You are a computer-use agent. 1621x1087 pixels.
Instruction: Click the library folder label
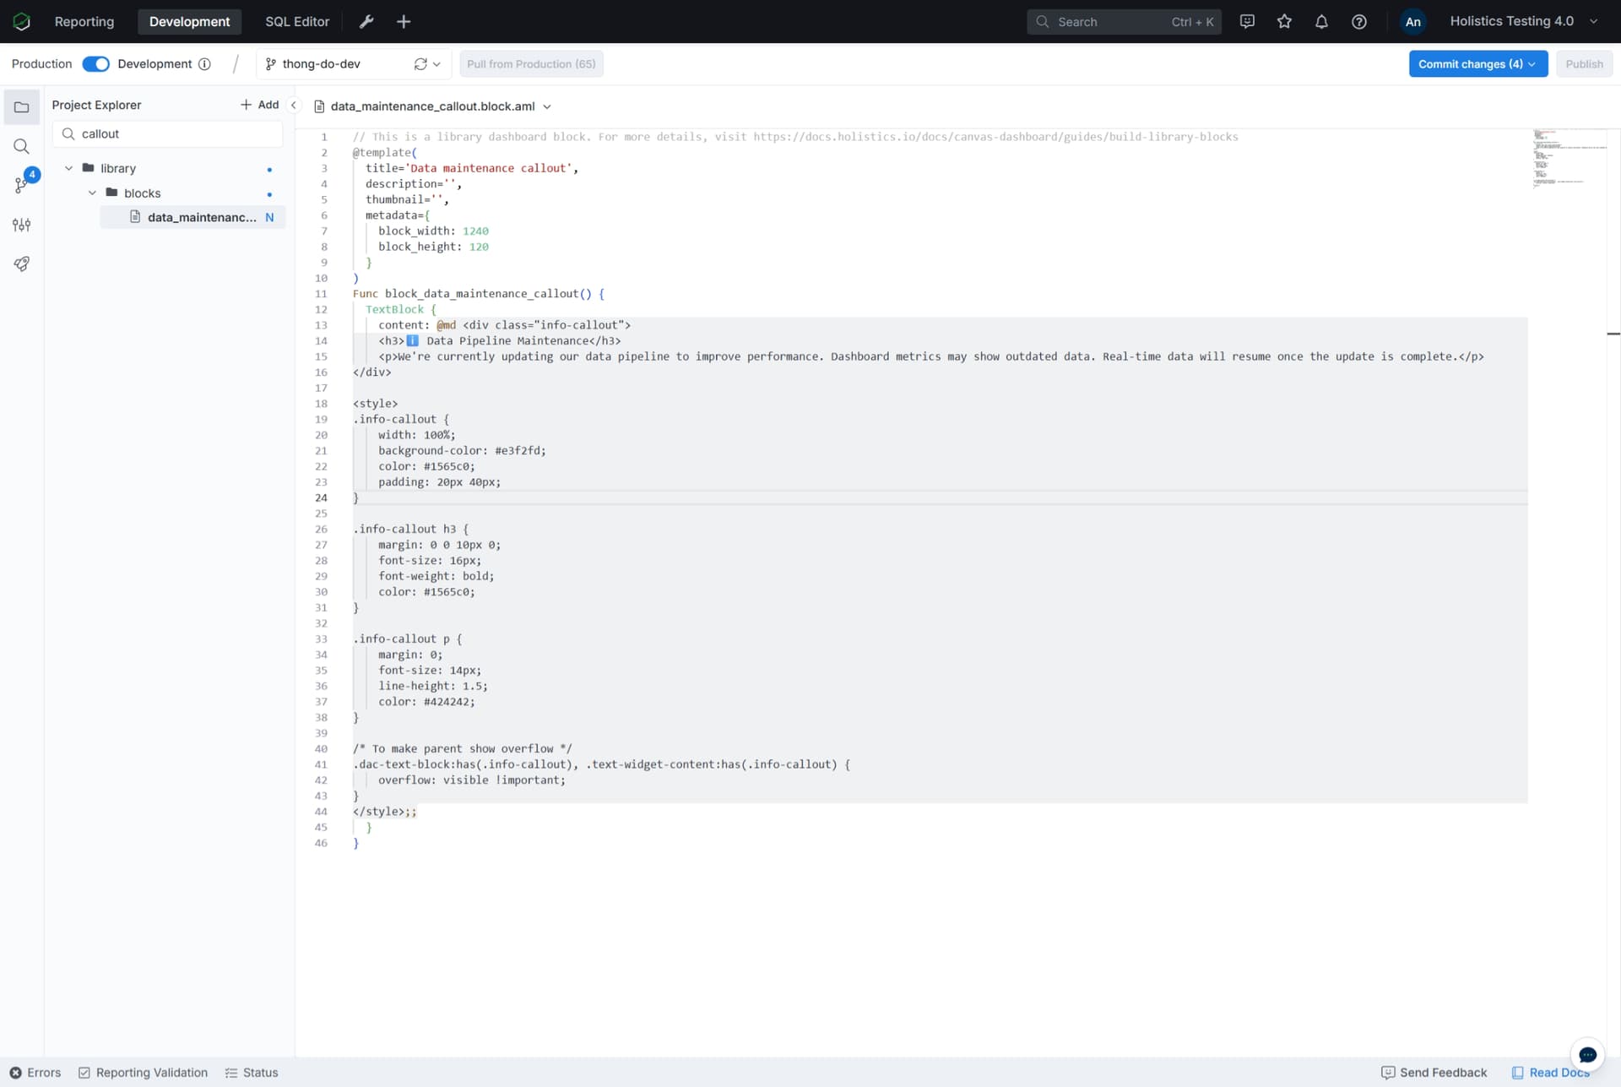118,168
